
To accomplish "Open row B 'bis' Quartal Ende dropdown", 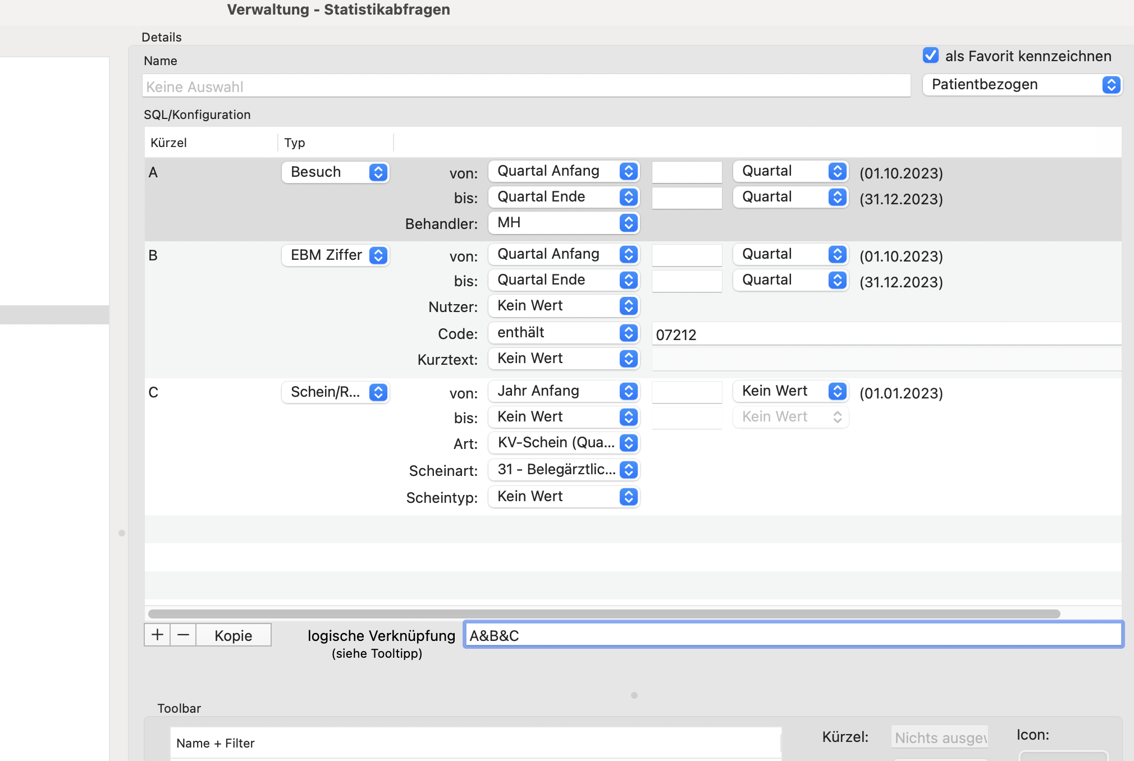I will tap(564, 280).
